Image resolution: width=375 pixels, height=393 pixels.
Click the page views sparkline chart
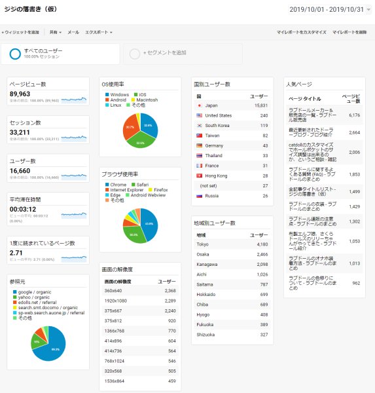[x=74, y=100]
